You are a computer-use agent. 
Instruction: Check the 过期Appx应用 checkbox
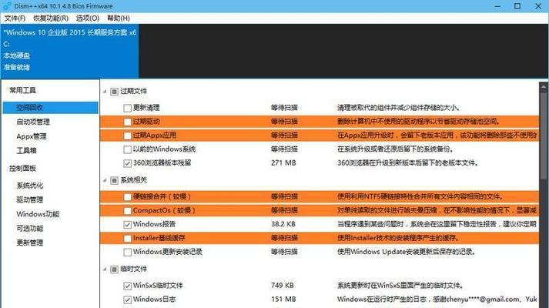pos(128,136)
